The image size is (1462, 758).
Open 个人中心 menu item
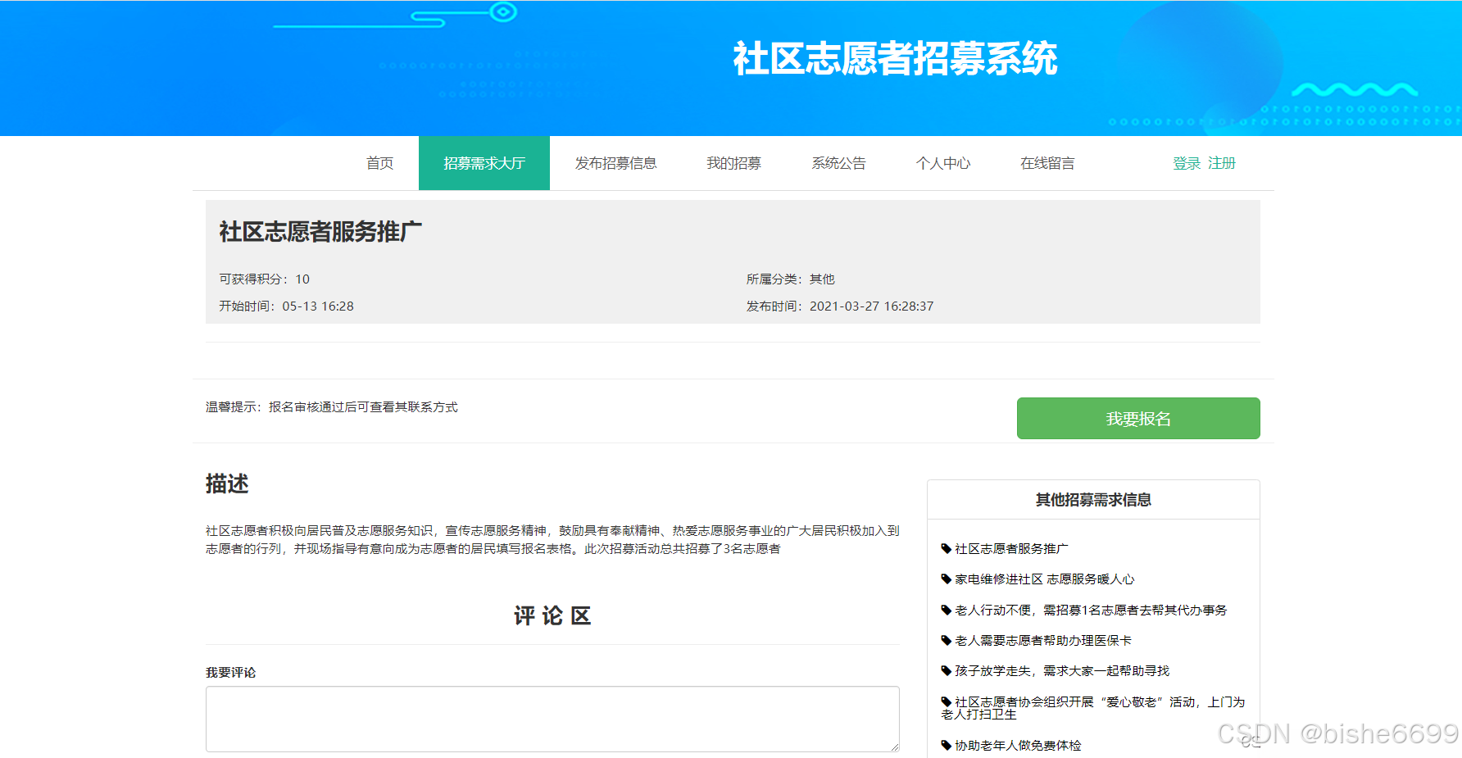(x=943, y=163)
